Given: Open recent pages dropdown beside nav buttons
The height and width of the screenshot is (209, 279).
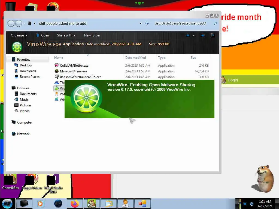Looking at the screenshot, I should pyautogui.click(x=24, y=23).
